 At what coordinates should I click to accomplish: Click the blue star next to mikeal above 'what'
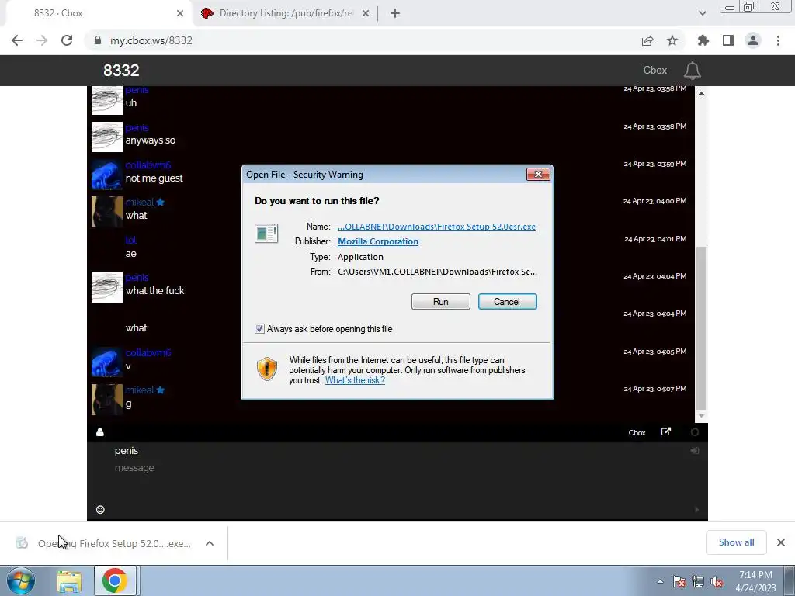tap(160, 203)
